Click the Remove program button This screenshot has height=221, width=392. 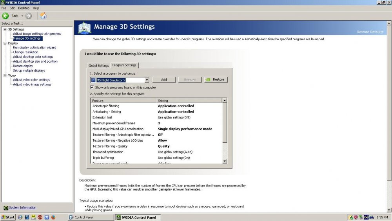(190, 79)
